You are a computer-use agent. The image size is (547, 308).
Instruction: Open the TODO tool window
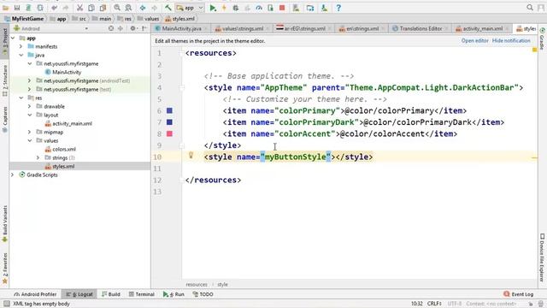tap(203, 294)
